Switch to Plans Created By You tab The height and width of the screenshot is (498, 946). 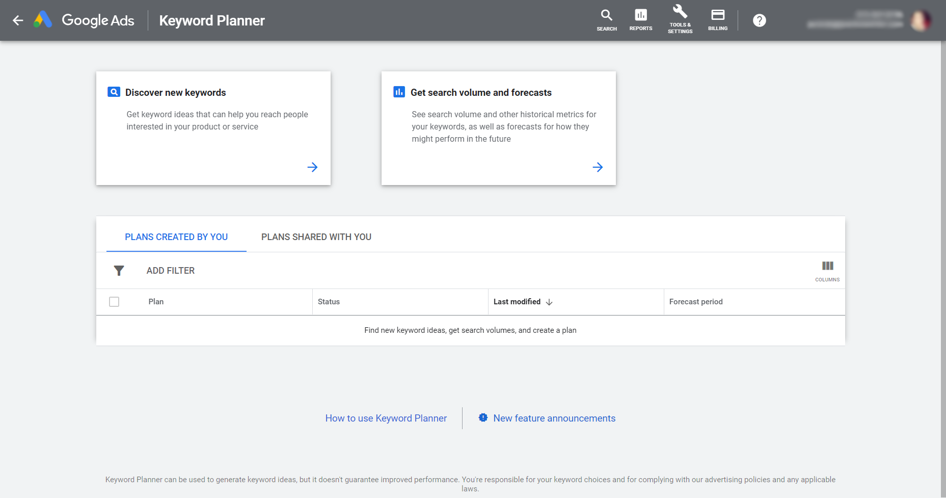(x=176, y=237)
